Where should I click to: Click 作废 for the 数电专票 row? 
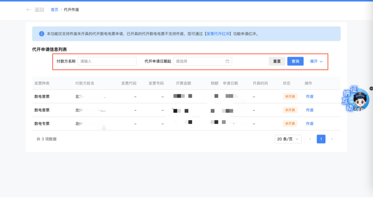(309, 123)
